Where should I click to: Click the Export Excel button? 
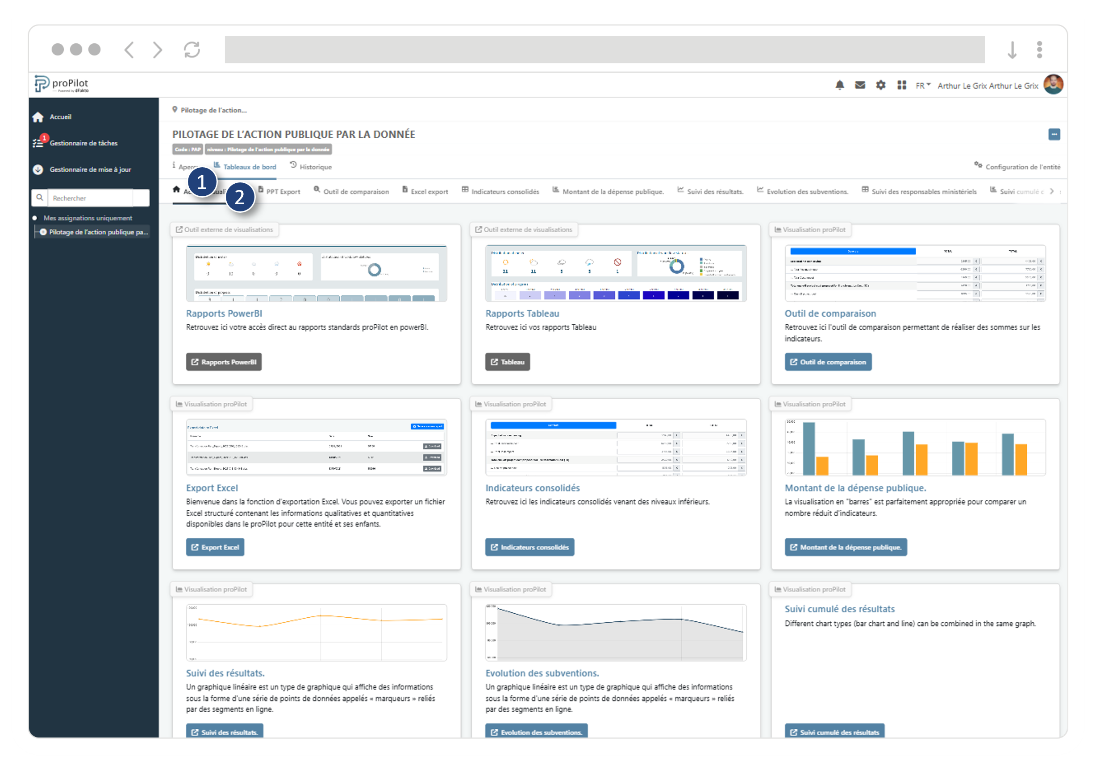pos(215,547)
